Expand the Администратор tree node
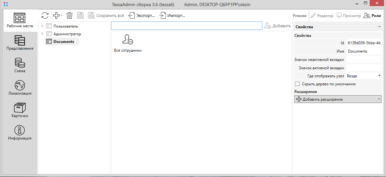The height and width of the screenshot is (177, 386). pos(42,34)
